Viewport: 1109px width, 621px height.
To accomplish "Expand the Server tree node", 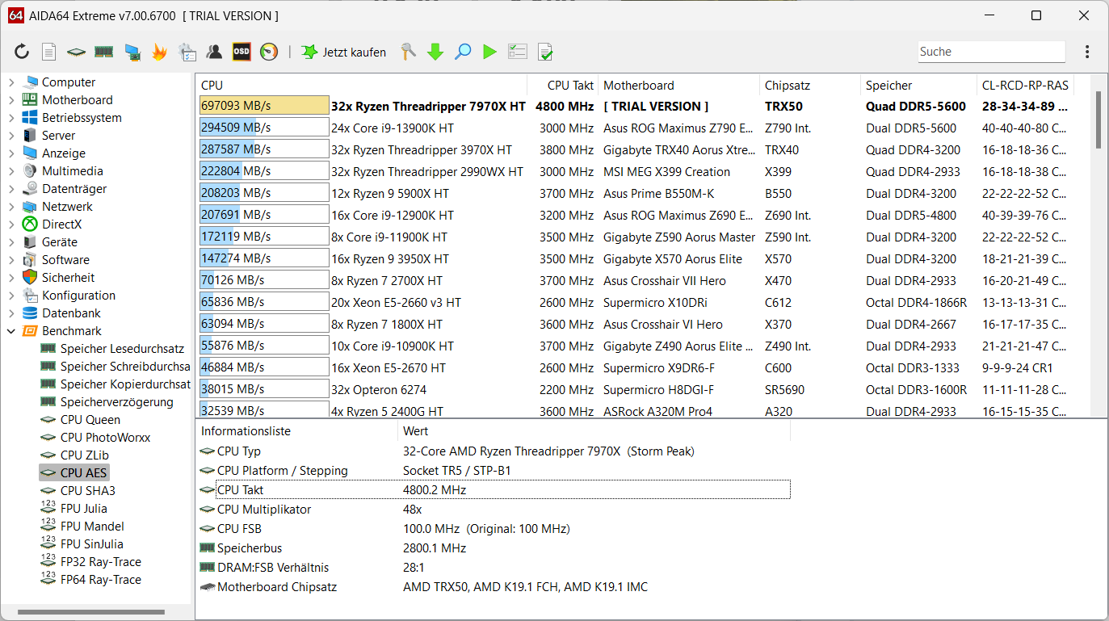I will (x=11, y=136).
